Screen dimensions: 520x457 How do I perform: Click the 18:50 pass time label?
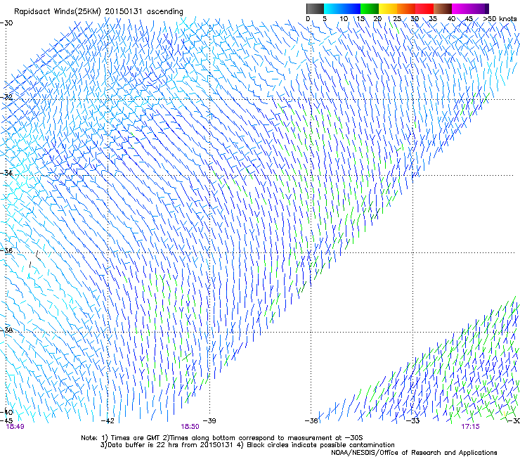tap(190, 427)
